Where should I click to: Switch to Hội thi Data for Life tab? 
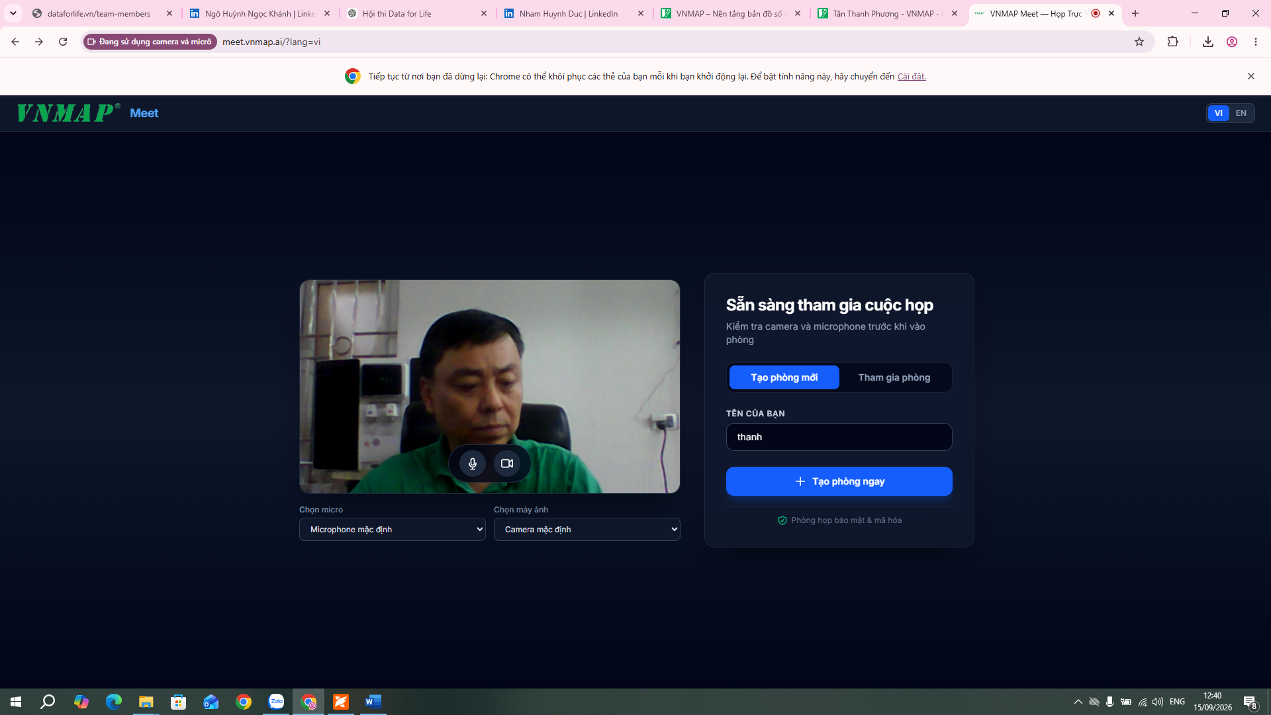point(416,13)
